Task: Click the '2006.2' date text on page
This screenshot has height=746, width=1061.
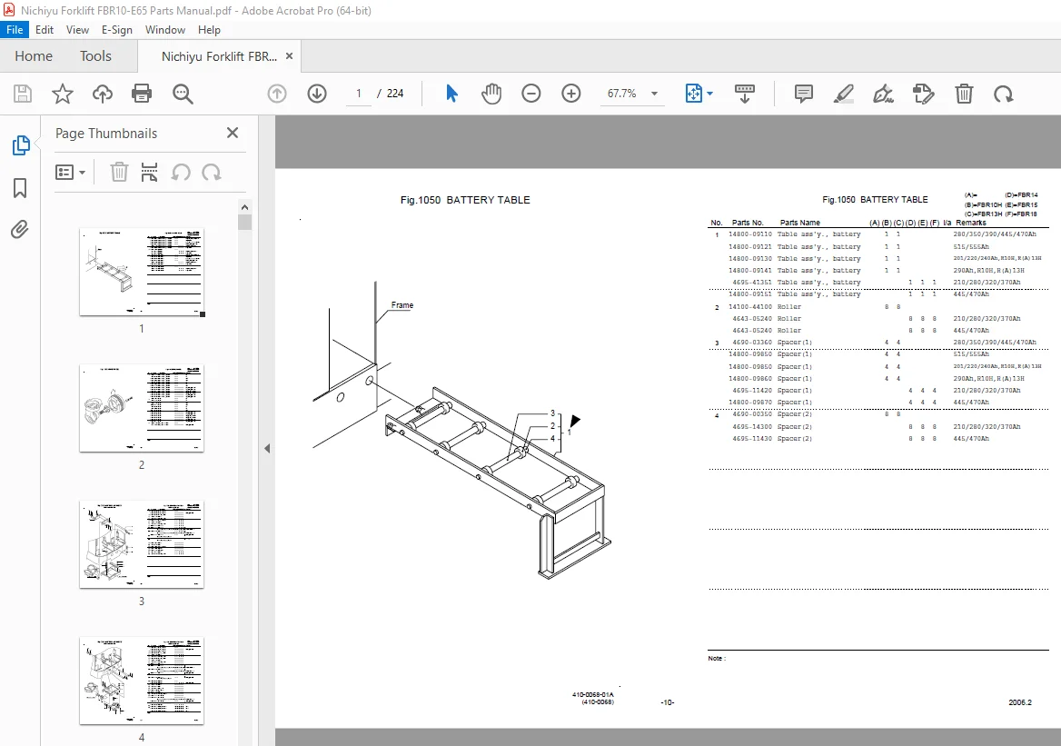Action: pyautogui.click(x=1020, y=702)
